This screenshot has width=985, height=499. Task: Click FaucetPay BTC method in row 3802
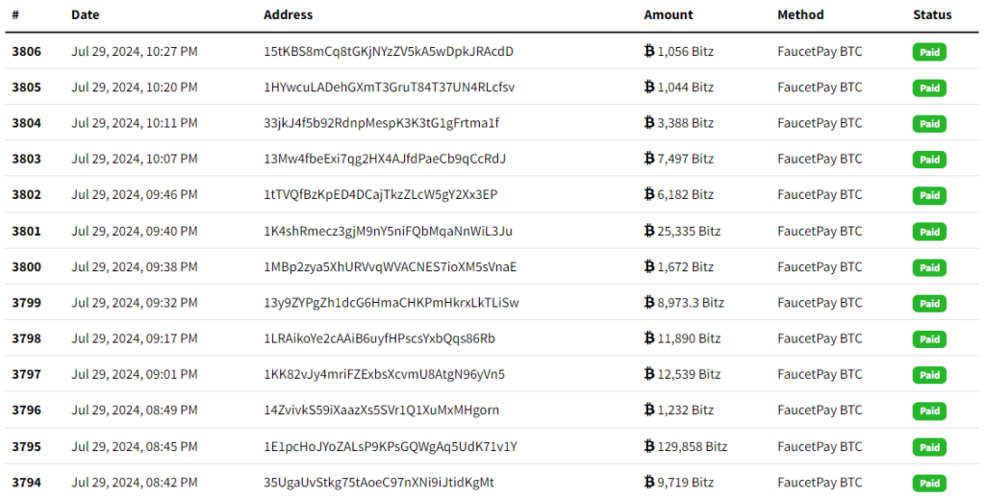point(820,194)
